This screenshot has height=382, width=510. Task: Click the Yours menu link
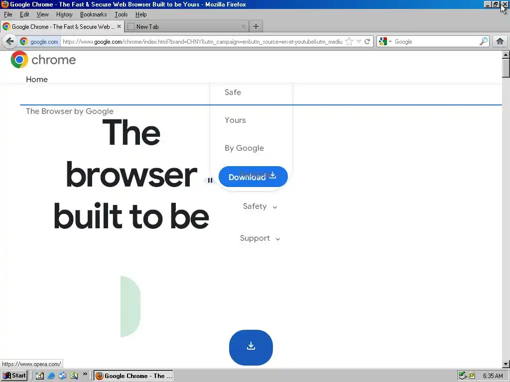[x=235, y=120]
